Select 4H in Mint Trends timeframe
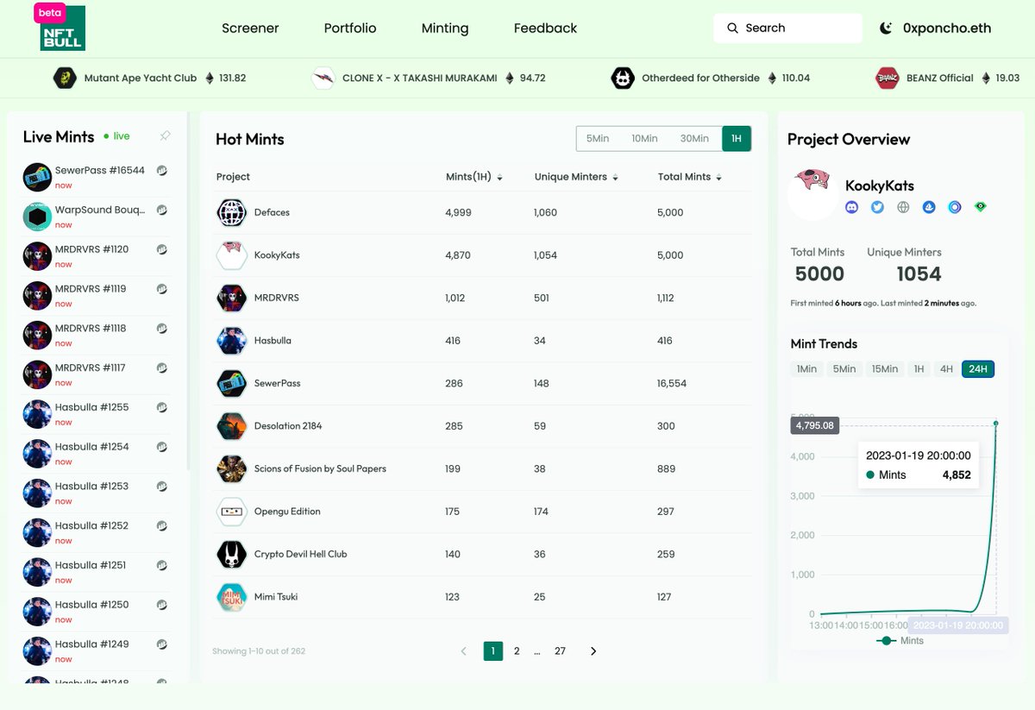This screenshot has height=710, width=1035. [946, 368]
